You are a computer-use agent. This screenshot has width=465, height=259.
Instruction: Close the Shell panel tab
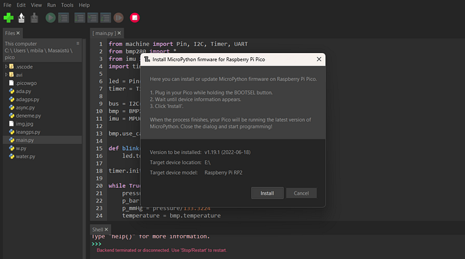(x=106, y=230)
